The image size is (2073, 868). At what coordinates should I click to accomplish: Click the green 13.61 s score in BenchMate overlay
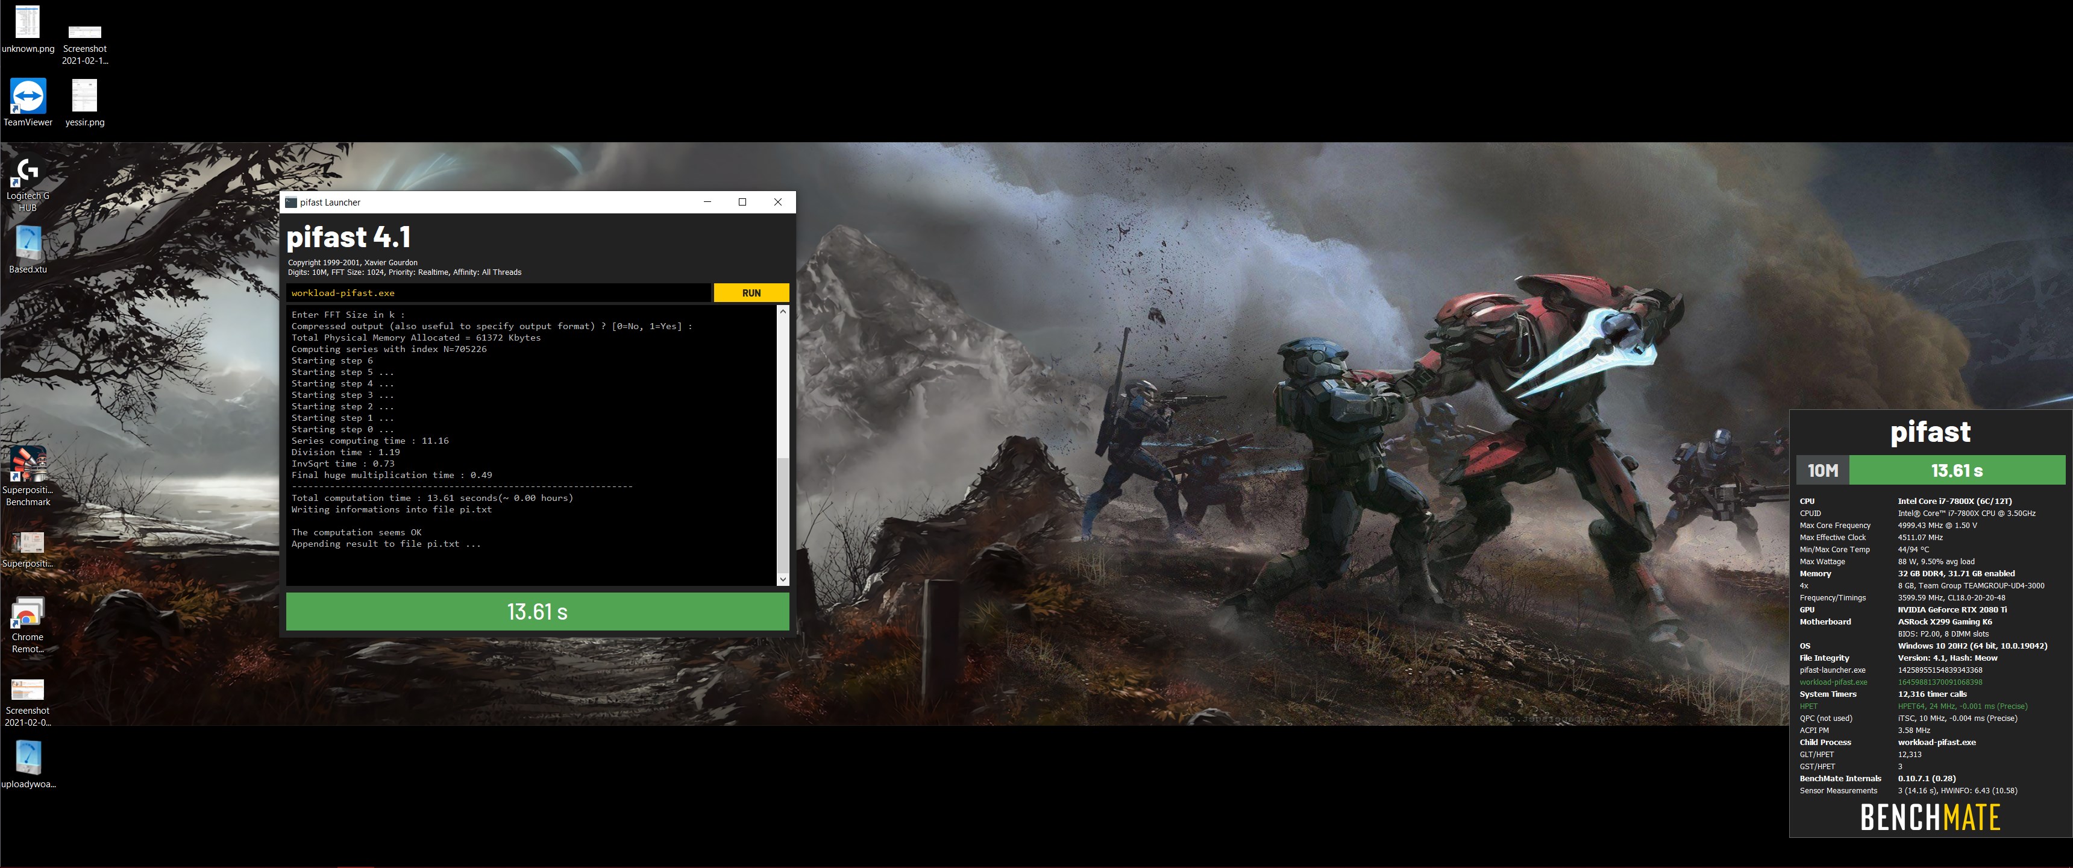[1957, 471]
